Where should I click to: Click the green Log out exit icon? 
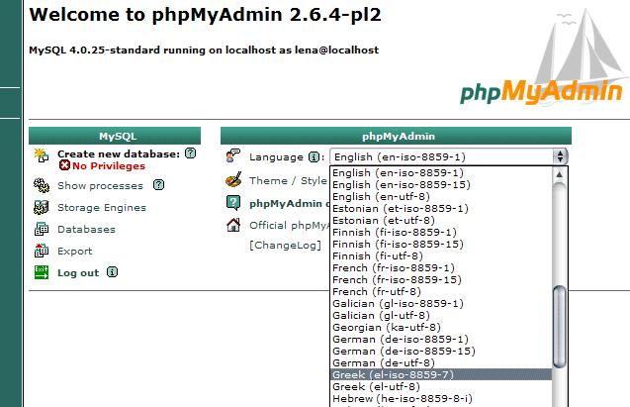point(41,272)
